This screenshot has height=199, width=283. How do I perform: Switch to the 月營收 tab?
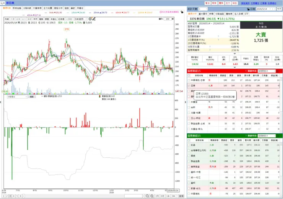pyautogui.click(x=80, y=8)
